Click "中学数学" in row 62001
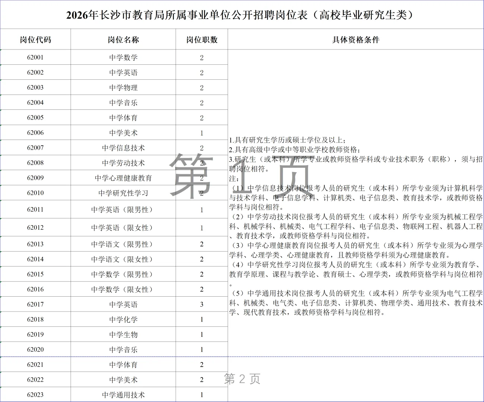The height and width of the screenshot is (402, 484). coord(123,57)
